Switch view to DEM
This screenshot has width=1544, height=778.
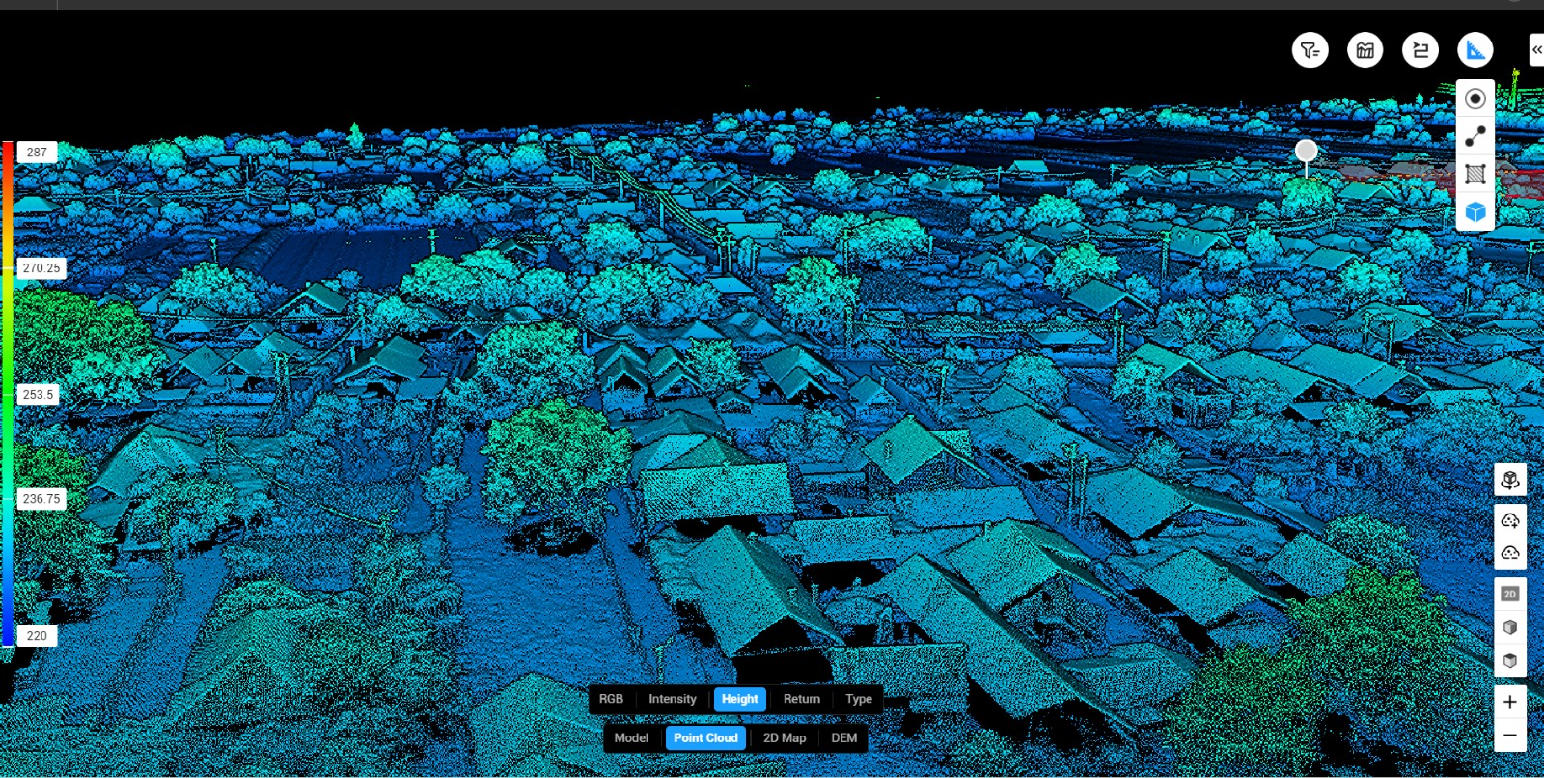point(843,737)
